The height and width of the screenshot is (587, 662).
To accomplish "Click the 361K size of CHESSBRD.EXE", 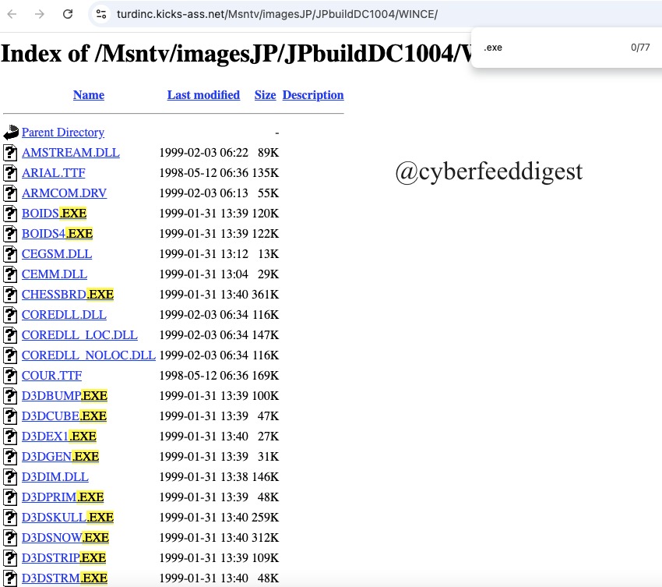I will 266,295.
